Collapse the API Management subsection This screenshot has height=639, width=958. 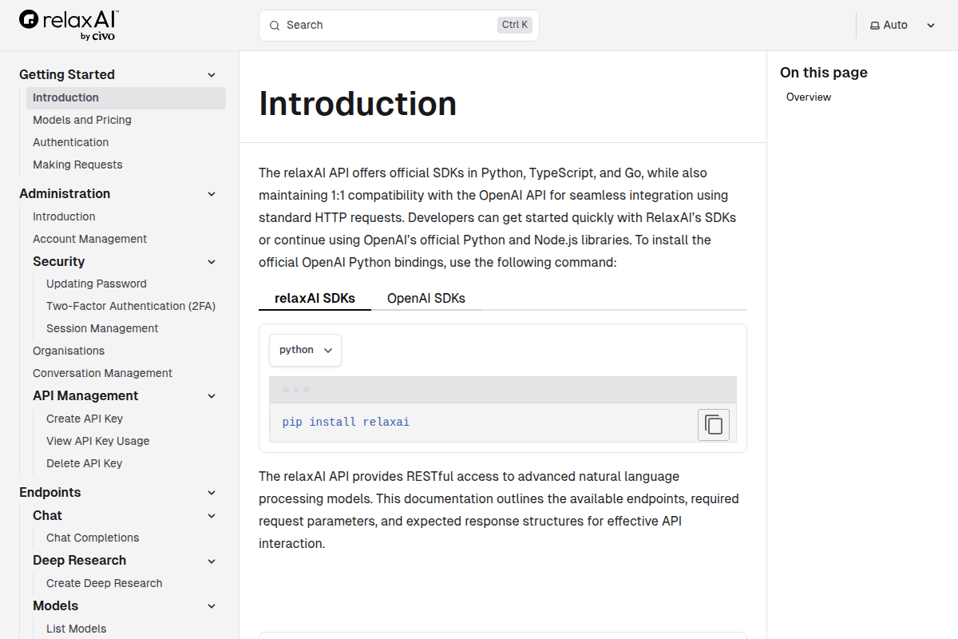212,396
